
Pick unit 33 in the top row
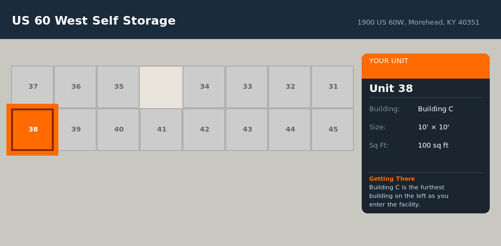[x=247, y=87]
